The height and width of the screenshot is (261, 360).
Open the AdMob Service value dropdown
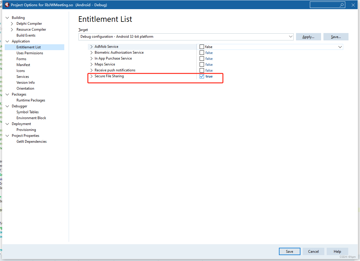[x=340, y=47]
